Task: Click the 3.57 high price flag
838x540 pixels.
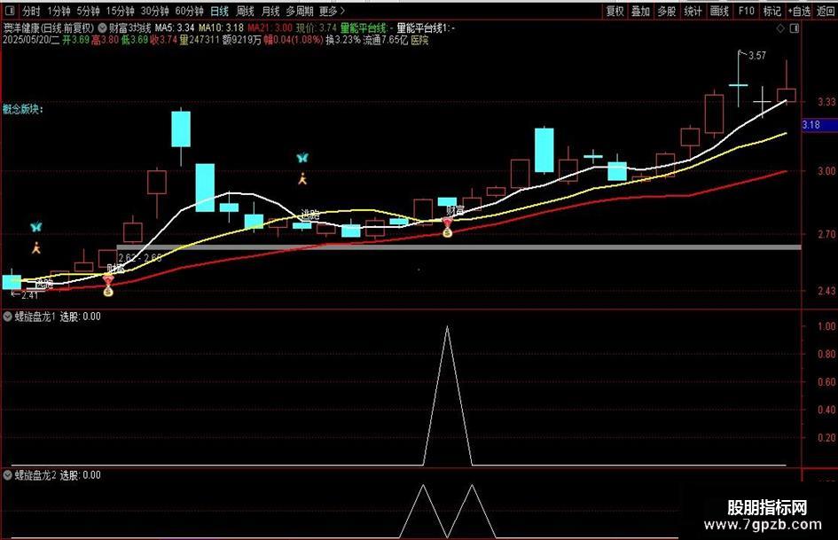Action: [753, 55]
